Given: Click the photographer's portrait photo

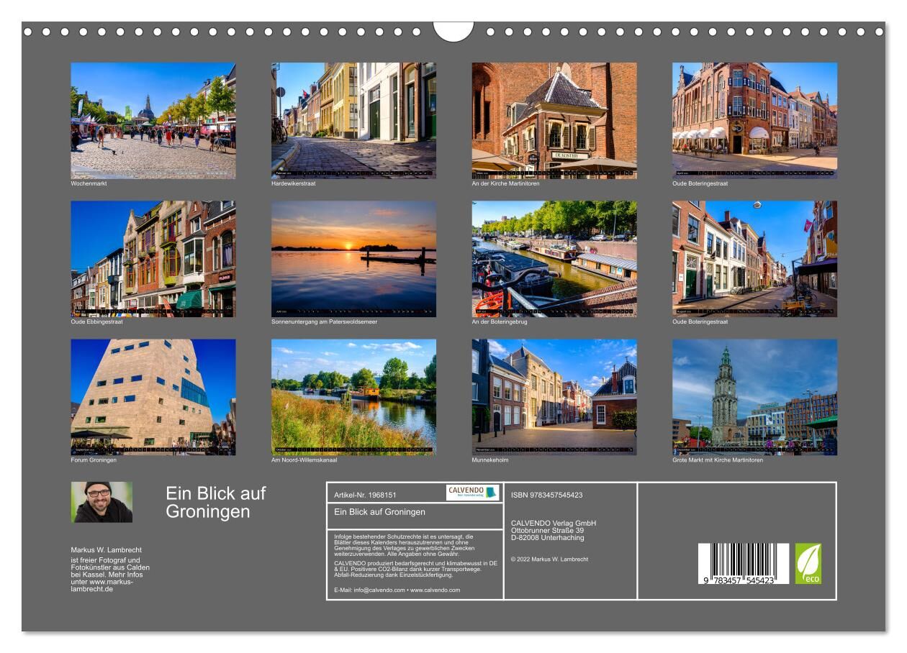Looking at the screenshot, I should pos(101,502).
